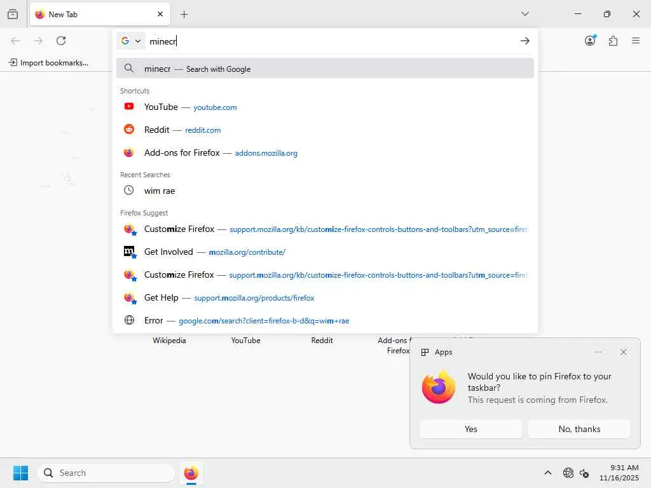The image size is (651, 488).
Task: Click the go arrow in address bar
Action: click(x=524, y=41)
